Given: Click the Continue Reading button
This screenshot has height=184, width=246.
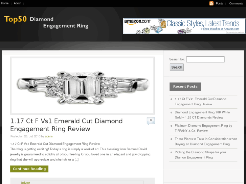Looking at the screenshot, I should 29,169.
